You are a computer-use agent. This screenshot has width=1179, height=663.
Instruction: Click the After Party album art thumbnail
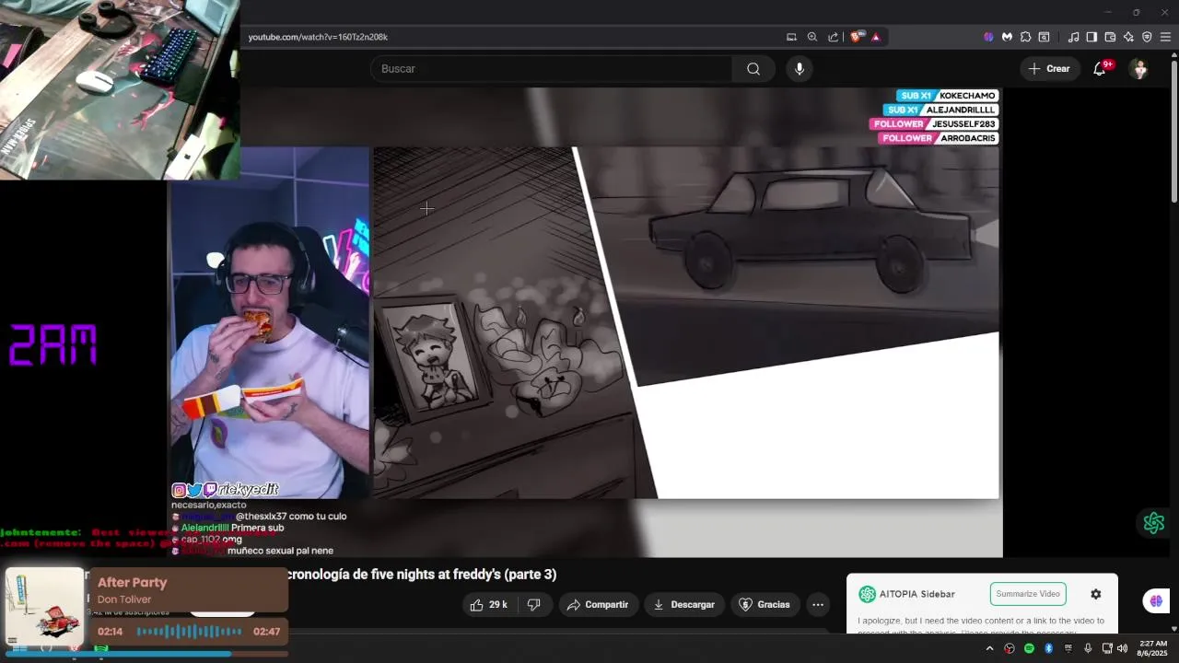tap(44, 608)
